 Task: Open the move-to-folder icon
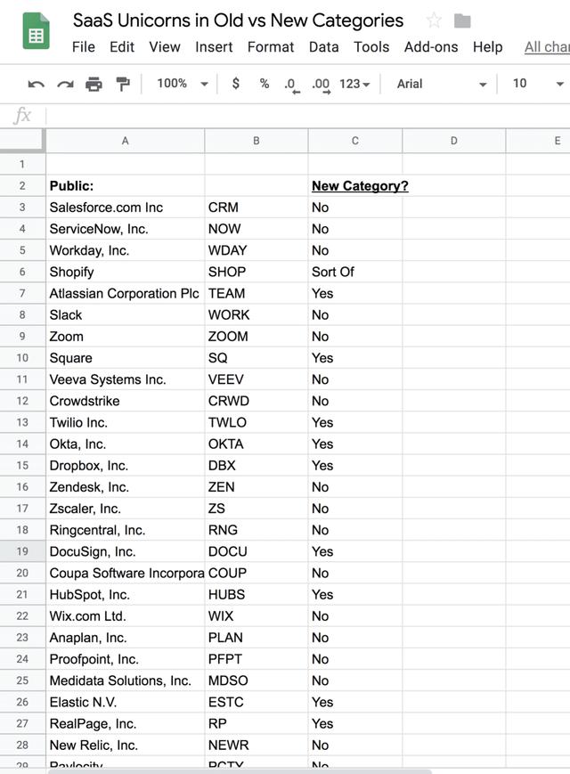[x=462, y=20]
